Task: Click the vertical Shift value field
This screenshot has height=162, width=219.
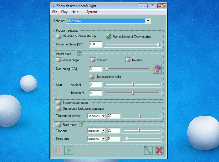Action: coord(95,85)
